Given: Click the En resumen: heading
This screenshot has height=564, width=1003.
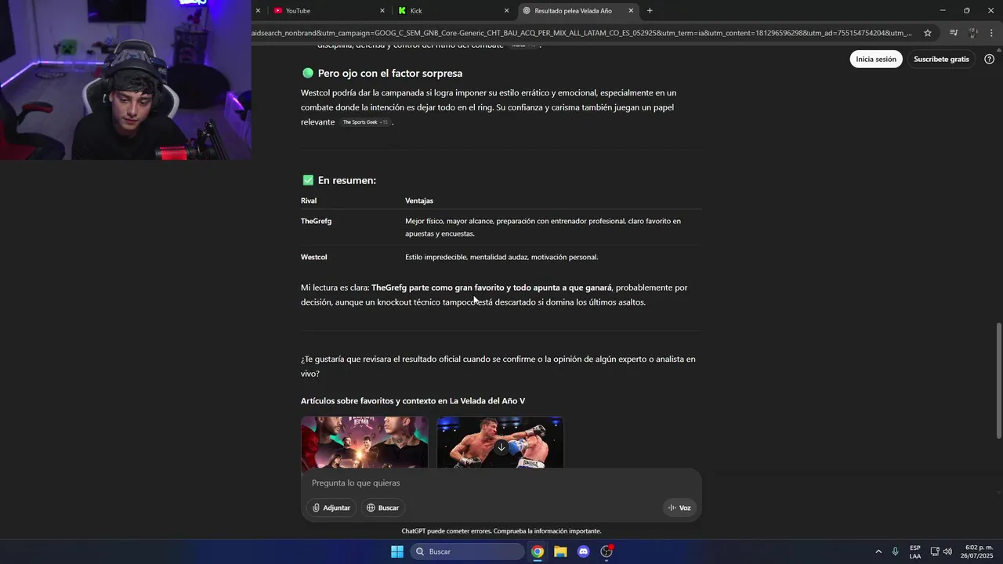Looking at the screenshot, I should point(346,180).
